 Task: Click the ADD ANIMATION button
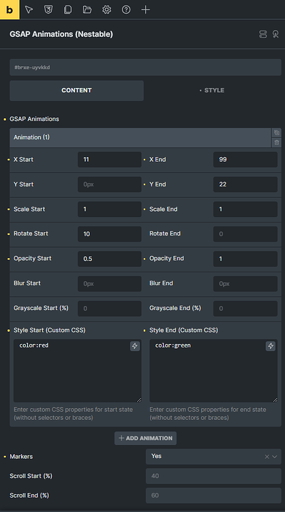(x=145, y=438)
